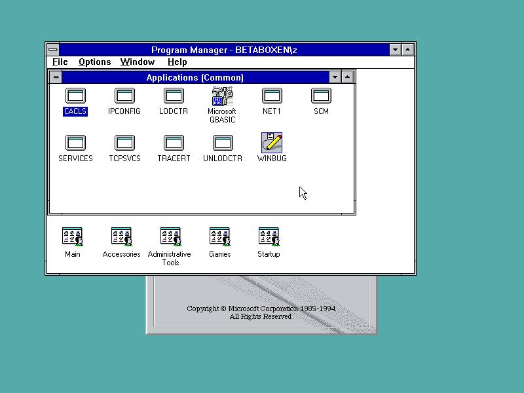
Task: Click the Microsoft copyright splash dialog behind
Action: [x=261, y=305]
